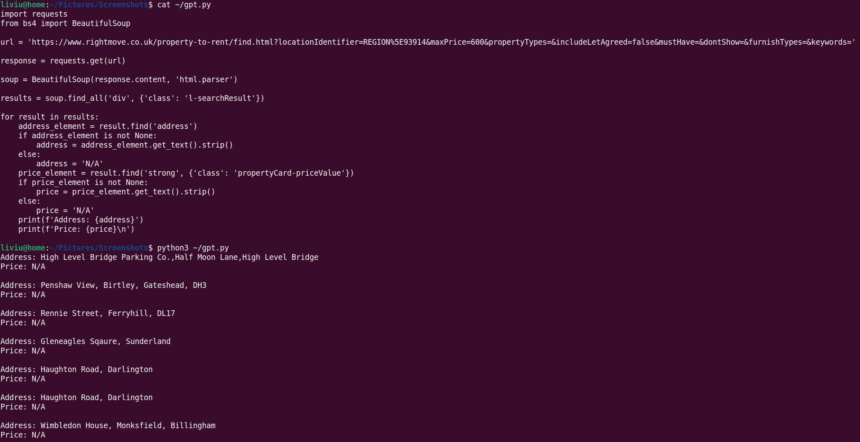This screenshot has height=442, width=860.
Task: Click the BeautifulSoup html.parser line
Action: (119, 80)
